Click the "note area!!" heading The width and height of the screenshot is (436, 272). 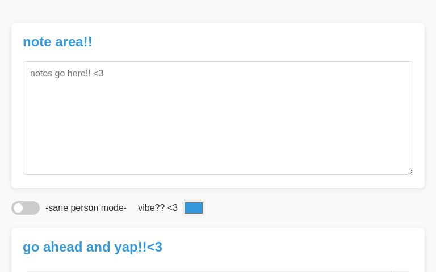click(57, 42)
